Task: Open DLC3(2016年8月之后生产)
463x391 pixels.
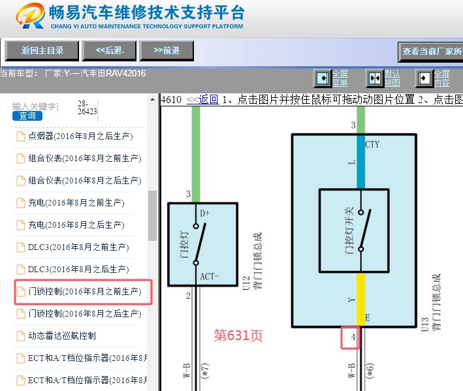Action: (x=78, y=269)
